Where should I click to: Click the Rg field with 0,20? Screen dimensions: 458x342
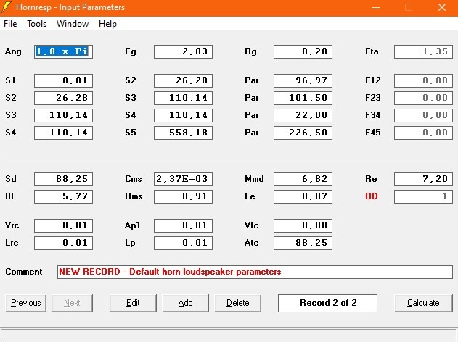pos(303,51)
